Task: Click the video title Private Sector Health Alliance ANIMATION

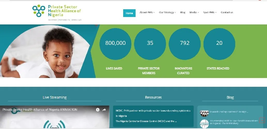Action: 40,110
